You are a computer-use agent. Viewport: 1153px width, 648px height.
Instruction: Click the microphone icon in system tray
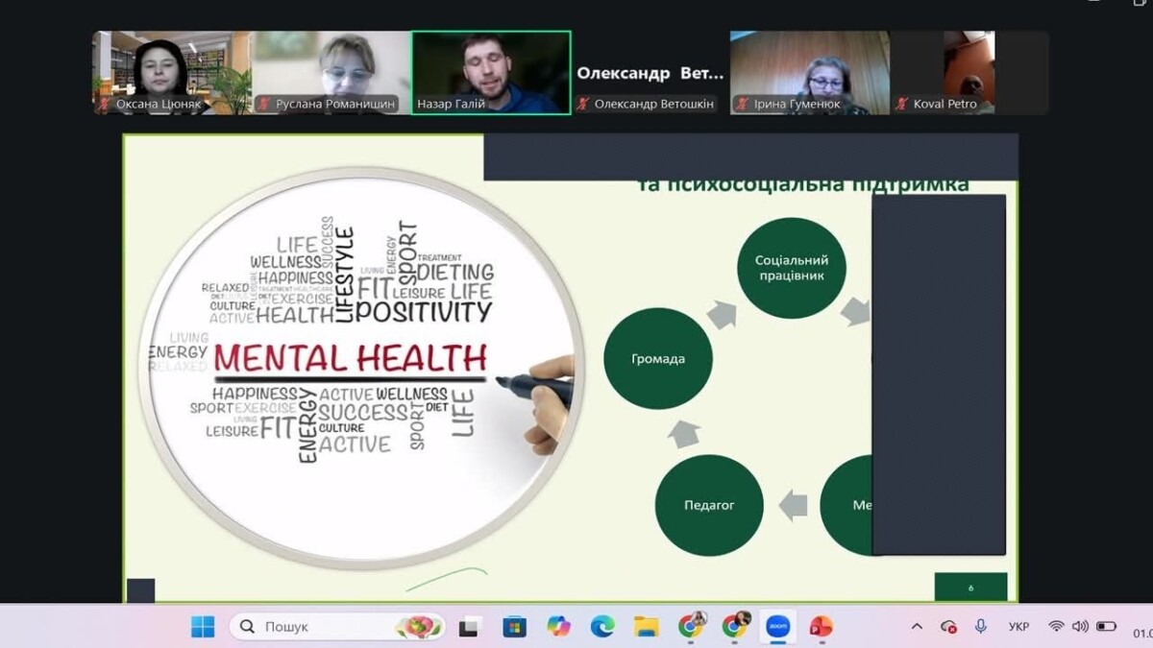[980, 626]
